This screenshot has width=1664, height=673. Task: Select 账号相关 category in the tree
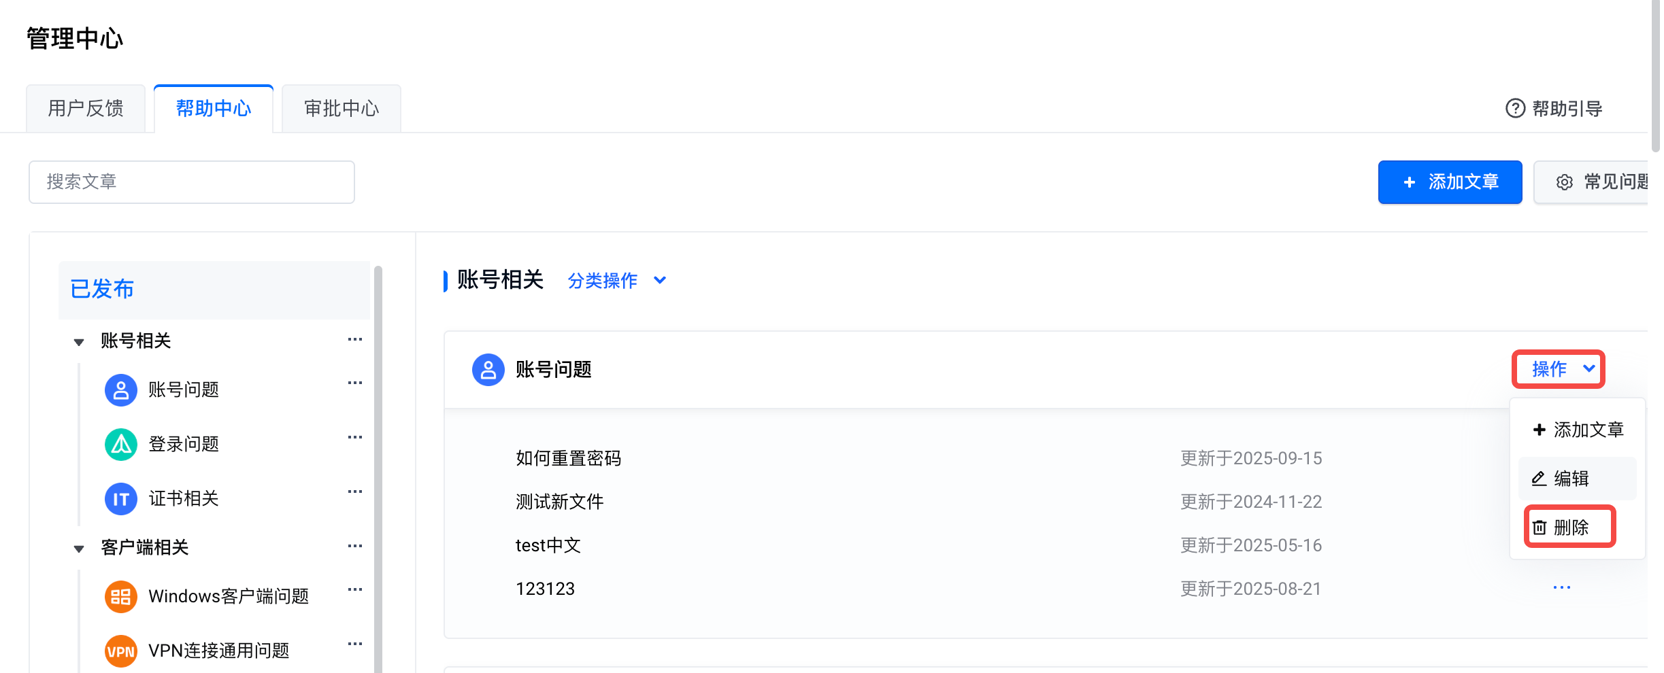point(136,341)
